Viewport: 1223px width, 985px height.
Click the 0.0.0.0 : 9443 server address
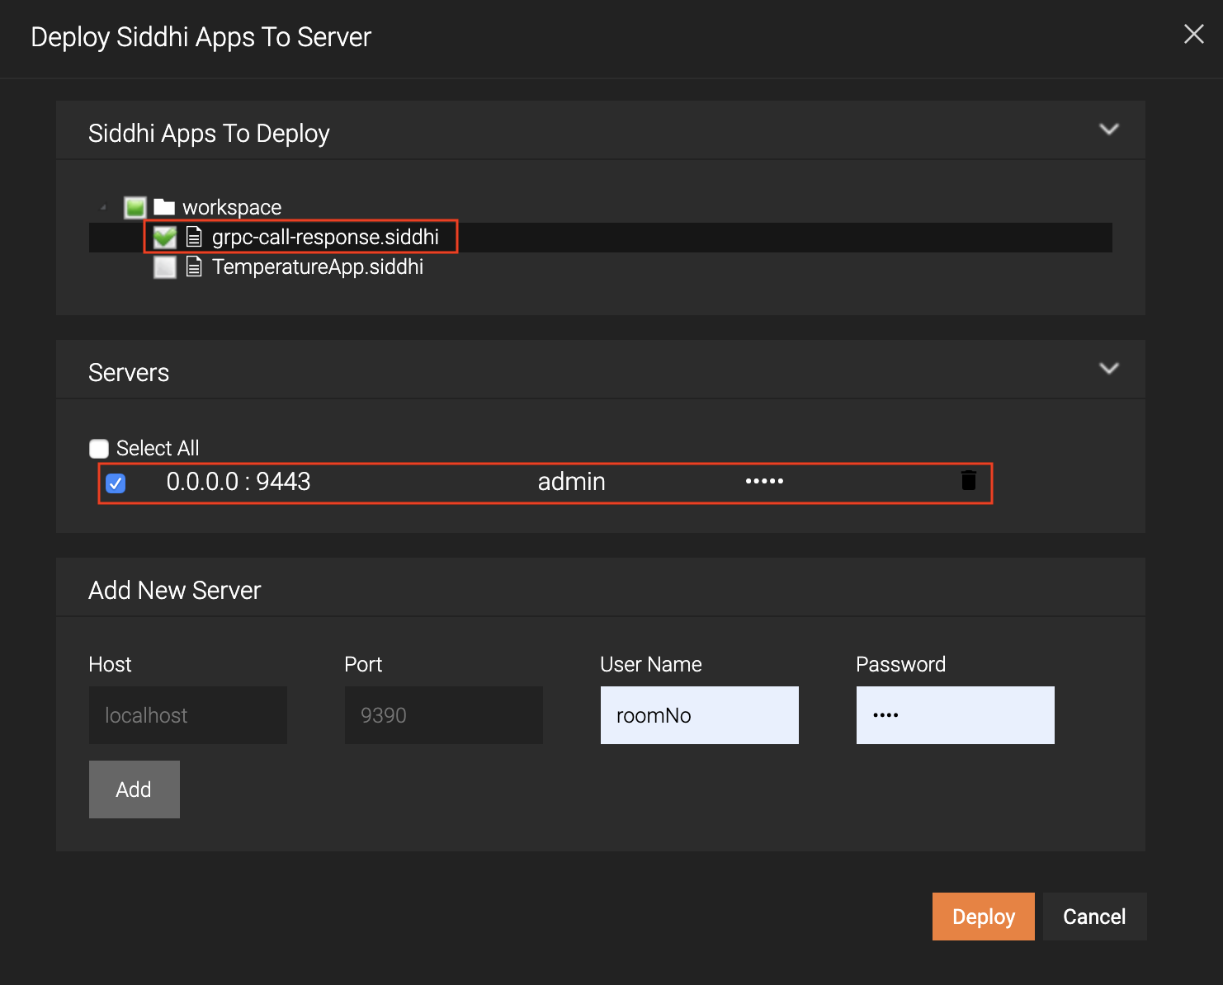[x=238, y=482]
